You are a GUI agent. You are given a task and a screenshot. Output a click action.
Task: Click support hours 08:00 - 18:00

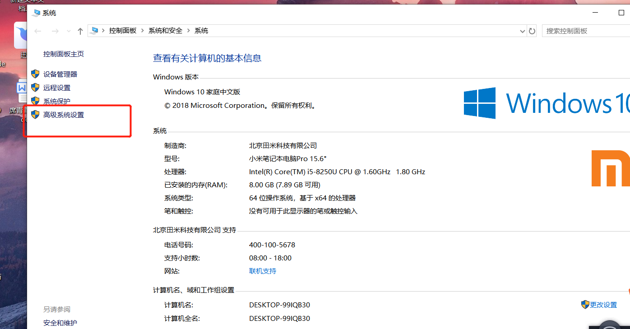click(270, 258)
